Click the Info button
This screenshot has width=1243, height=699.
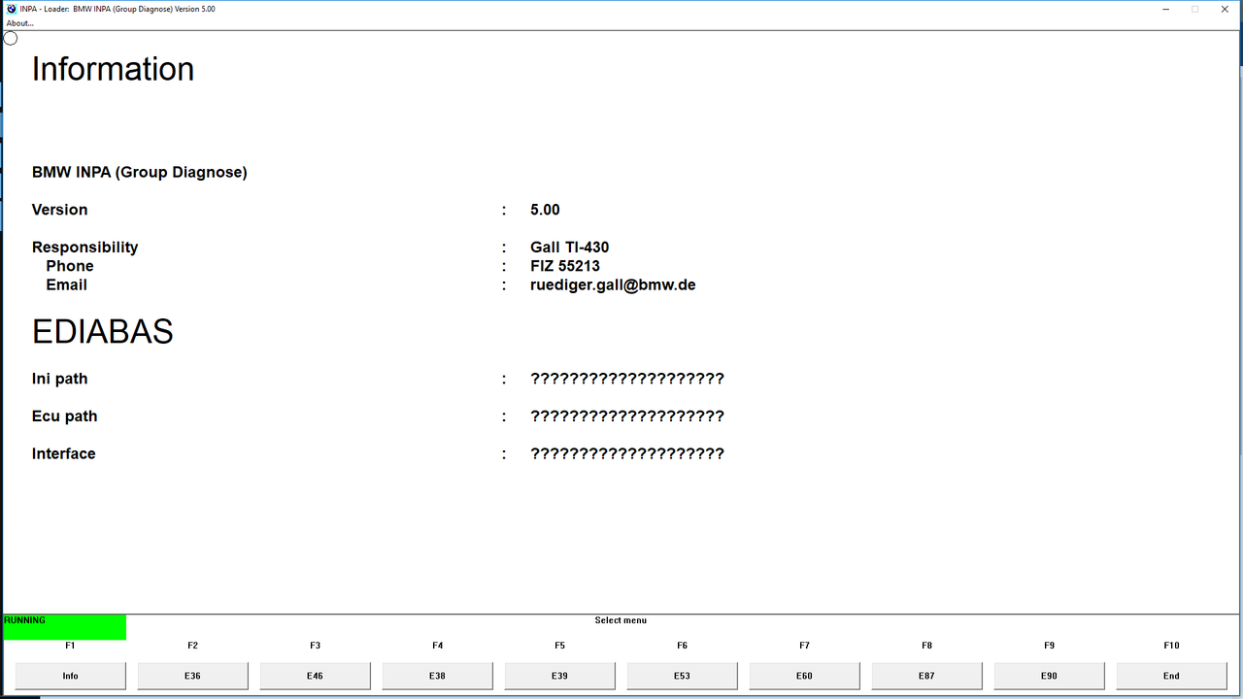click(70, 676)
